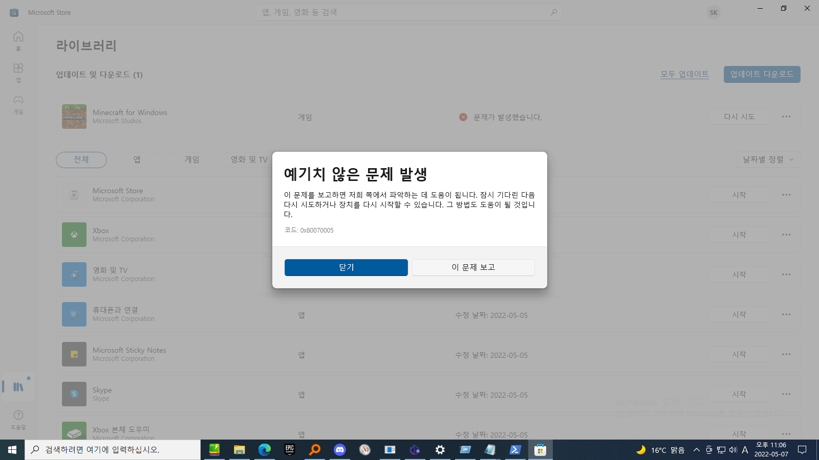819x460 pixels.
Task: Open the Home section in the Store sidebar
Action: 18,39
